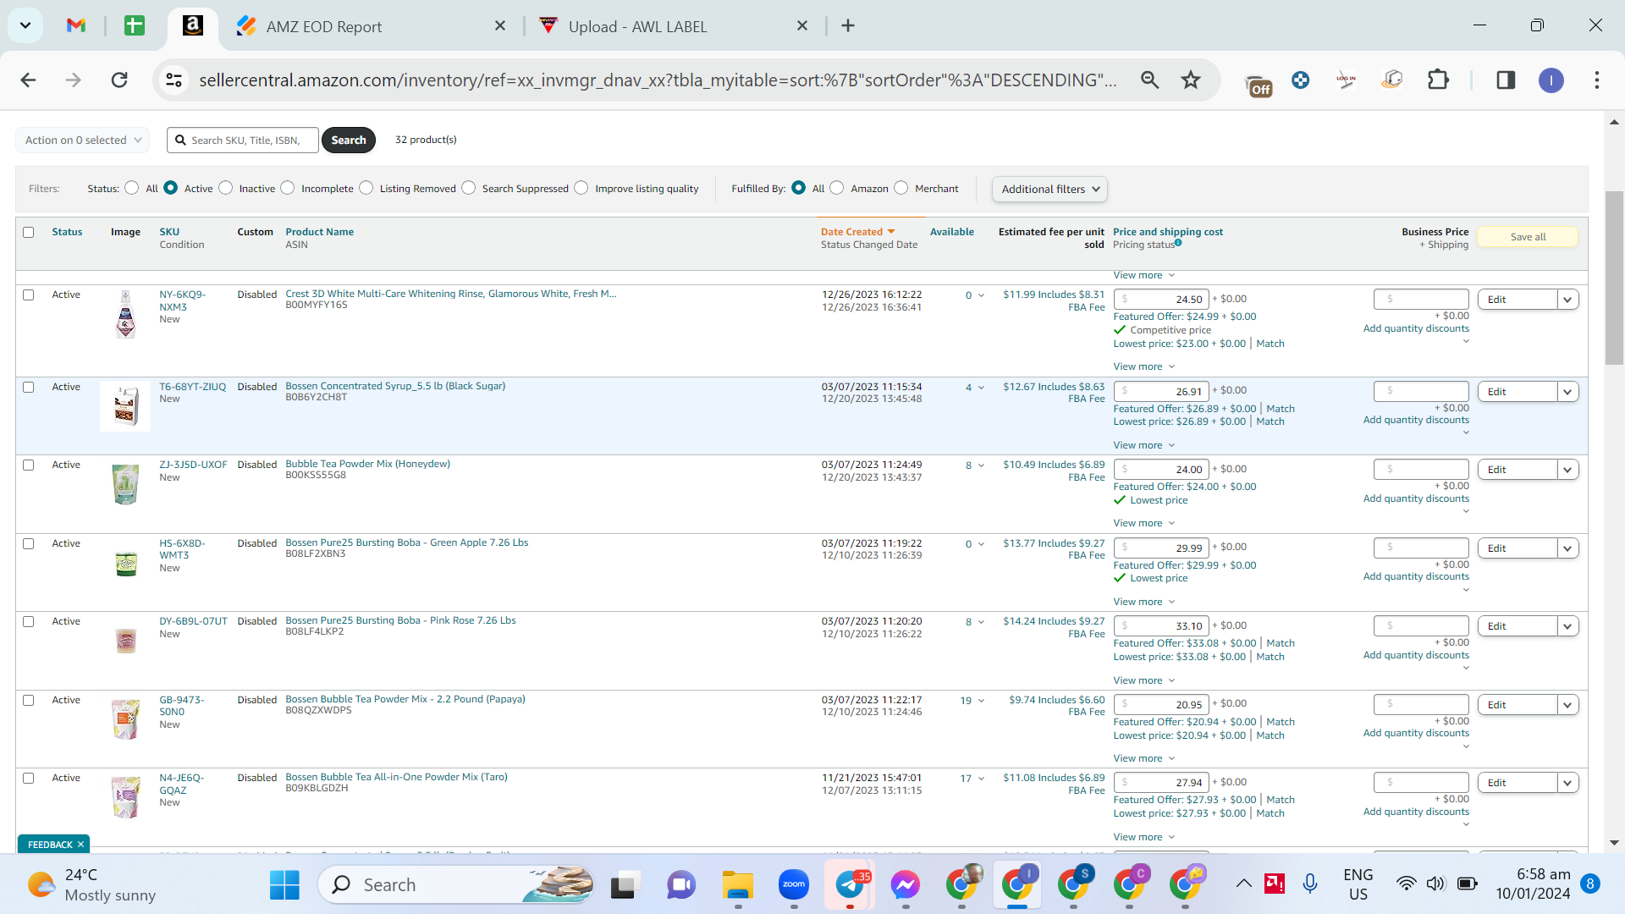
Task: Open File Explorer from the taskbar
Action: [x=737, y=884]
